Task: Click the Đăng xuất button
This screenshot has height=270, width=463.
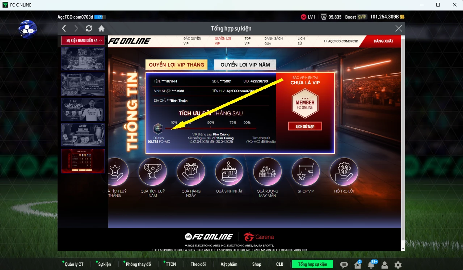Action: (x=383, y=41)
